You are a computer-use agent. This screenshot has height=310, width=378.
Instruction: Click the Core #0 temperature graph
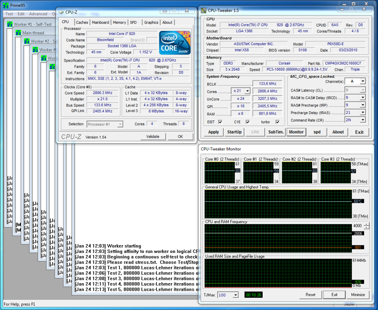click(220, 173)
